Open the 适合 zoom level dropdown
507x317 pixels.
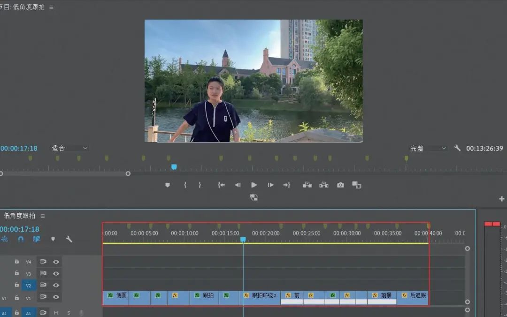point(69,148)
